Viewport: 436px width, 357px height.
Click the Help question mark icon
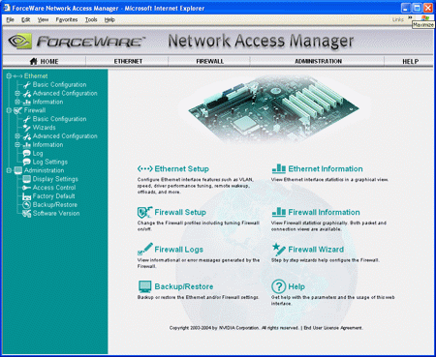pyautogui.click(x=279, y=286)
